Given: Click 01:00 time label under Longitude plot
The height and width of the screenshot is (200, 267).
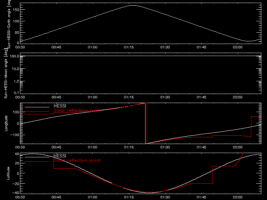Looking at the screenshot, I should tap(93, 147).
